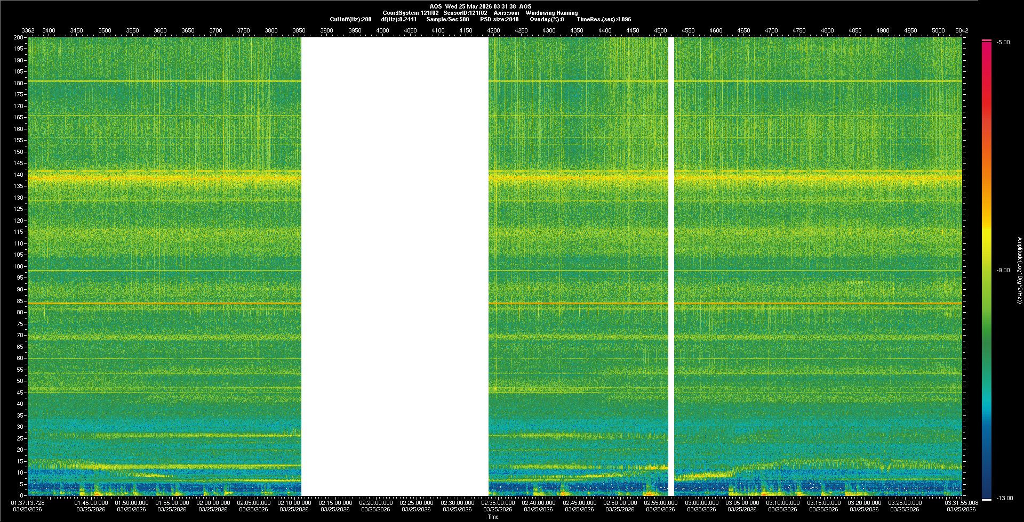Click the TimeRes.(sec):4.096 parameter label
This screenshot has width=1024, height=522.
click(x=603, y=19)
